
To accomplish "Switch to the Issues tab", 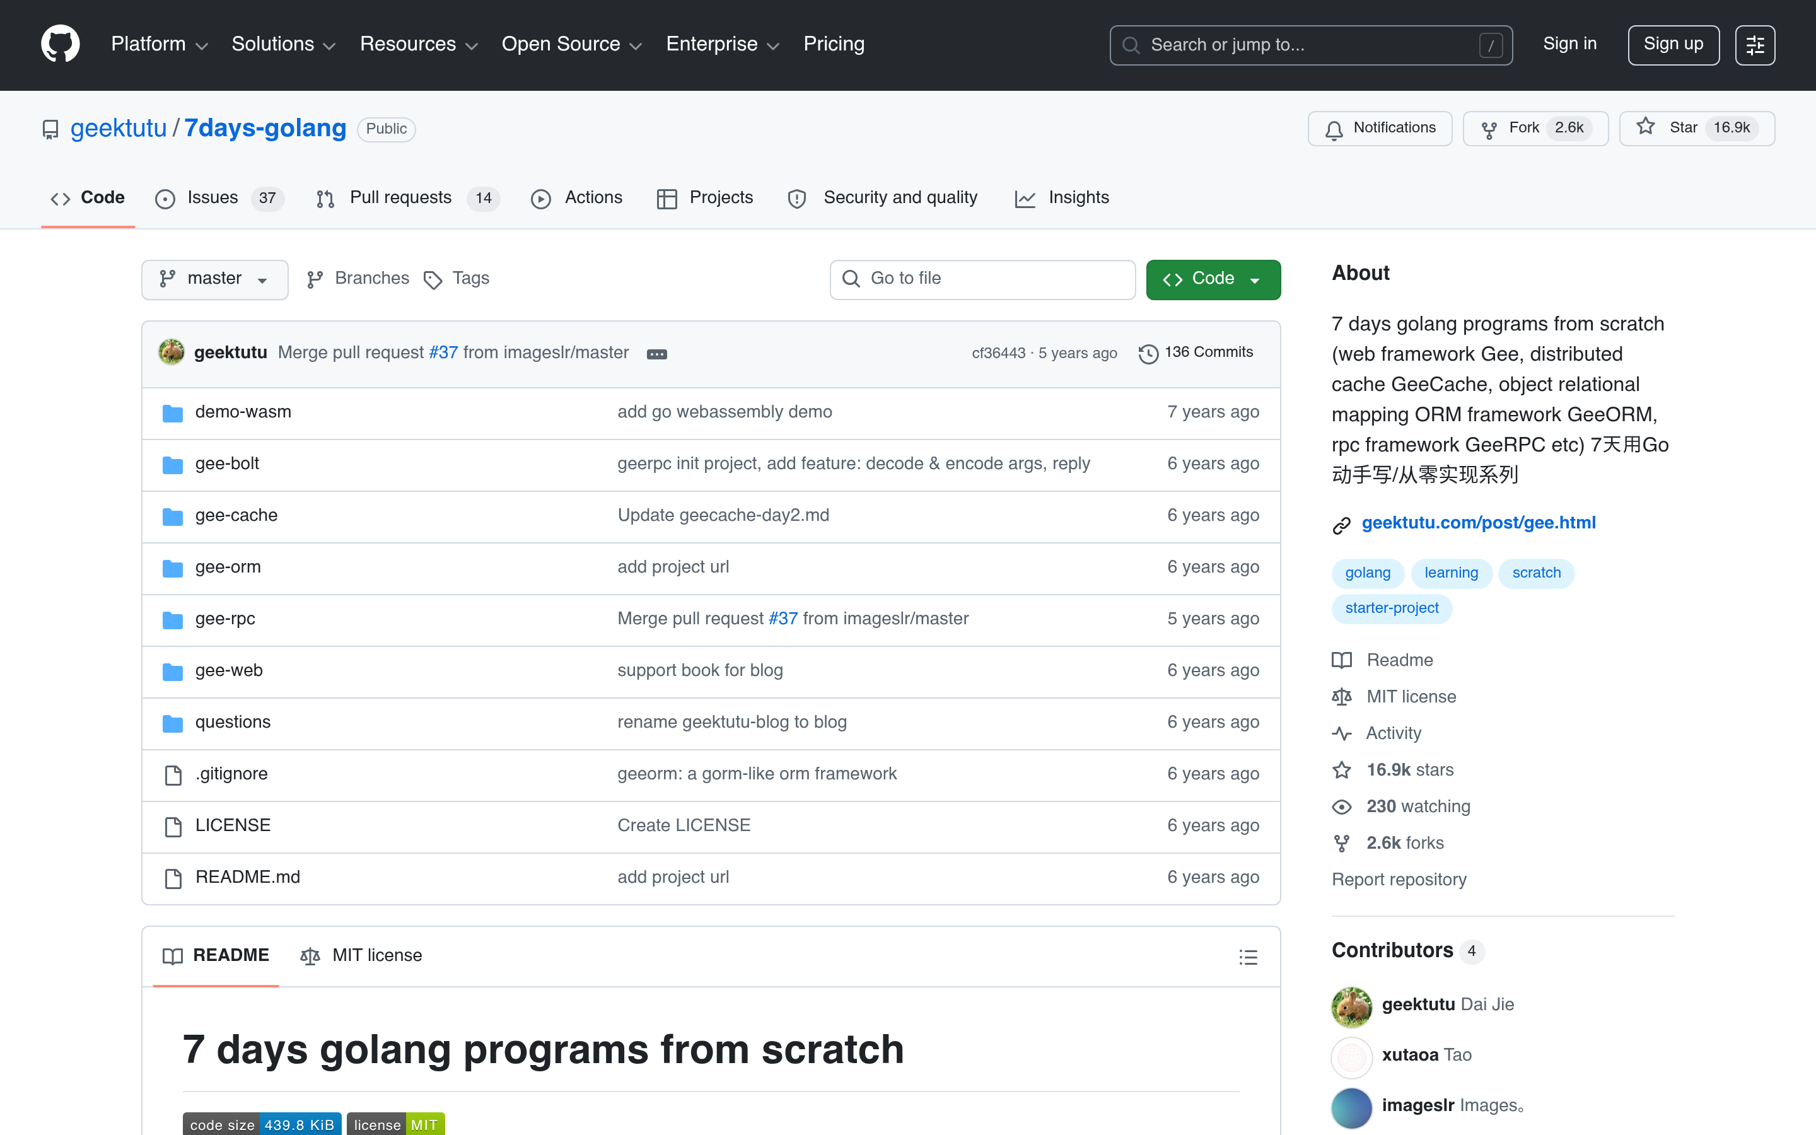I will click(219, 198).
